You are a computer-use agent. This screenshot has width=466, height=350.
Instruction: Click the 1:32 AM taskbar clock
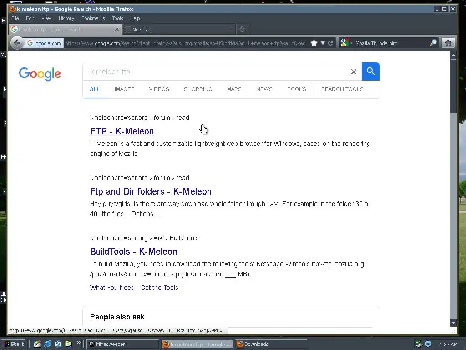pyautogui.click(x=448, y=345)
